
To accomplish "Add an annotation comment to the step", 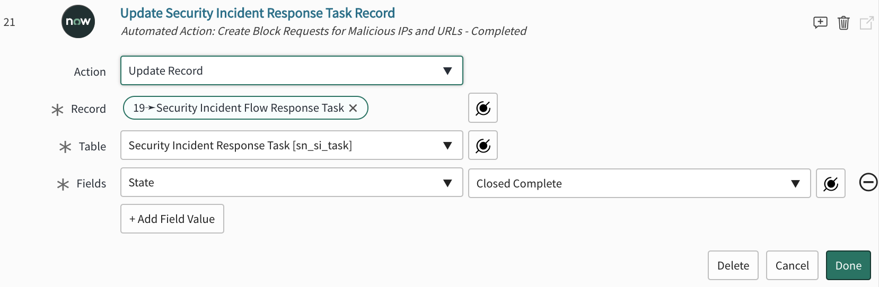I will click(820, 23).
